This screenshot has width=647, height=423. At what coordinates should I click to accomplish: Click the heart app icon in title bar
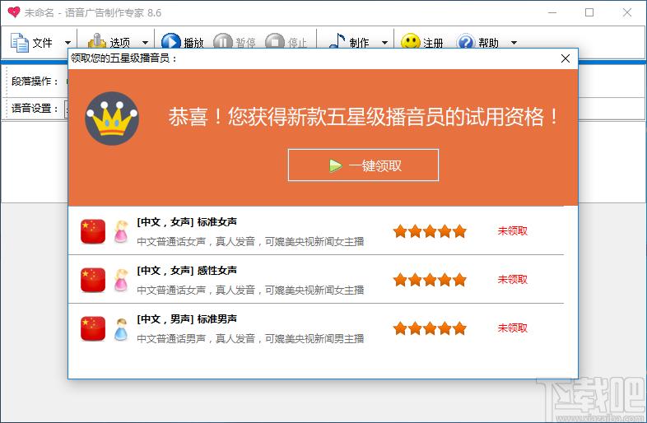(14, 12)
